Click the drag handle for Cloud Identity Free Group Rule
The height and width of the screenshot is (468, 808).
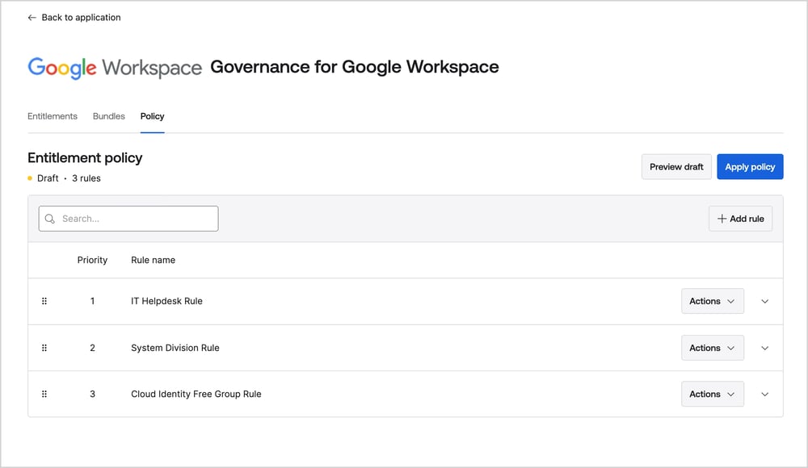click(44, 394)
